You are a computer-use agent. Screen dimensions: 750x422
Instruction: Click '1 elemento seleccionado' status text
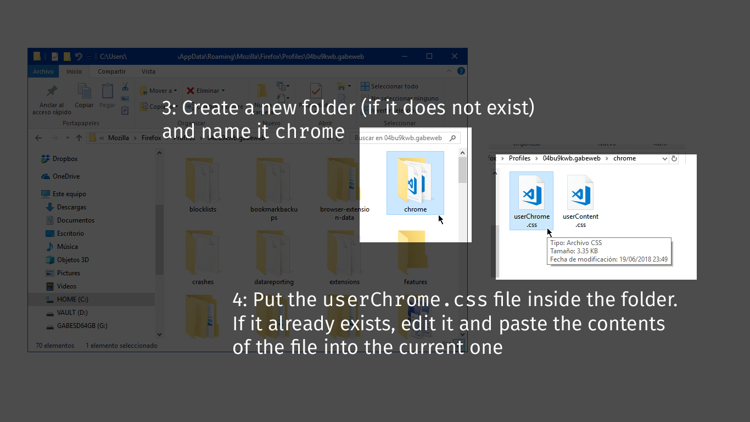121,346
